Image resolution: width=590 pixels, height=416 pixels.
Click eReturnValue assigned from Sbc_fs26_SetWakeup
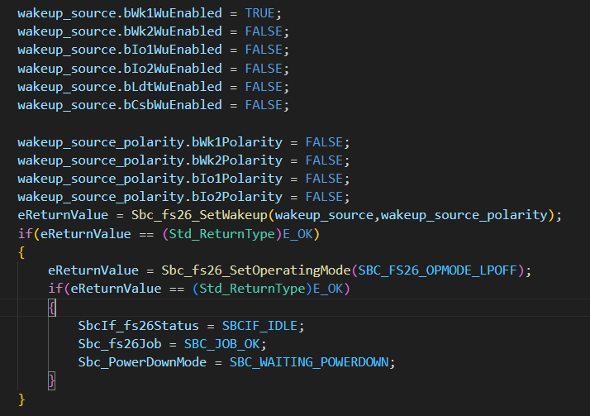tap(63, 215)
